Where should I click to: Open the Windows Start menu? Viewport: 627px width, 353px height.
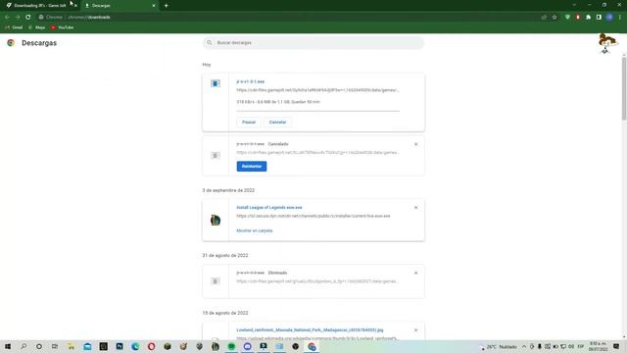click(x=8, y=346)
